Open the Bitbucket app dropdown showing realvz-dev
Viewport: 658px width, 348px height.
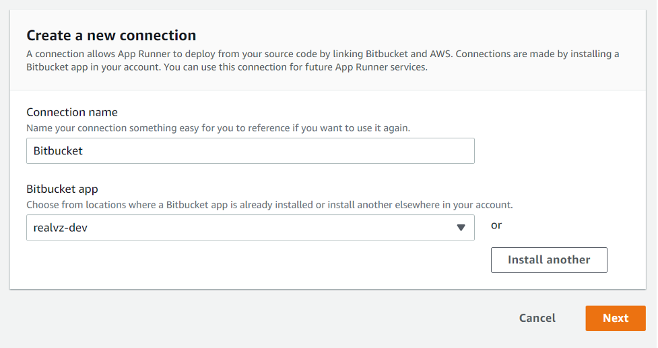click(250, 227)
